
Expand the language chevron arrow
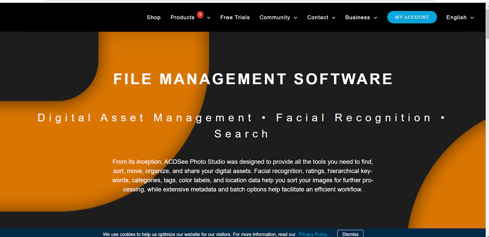click(472, 18)
